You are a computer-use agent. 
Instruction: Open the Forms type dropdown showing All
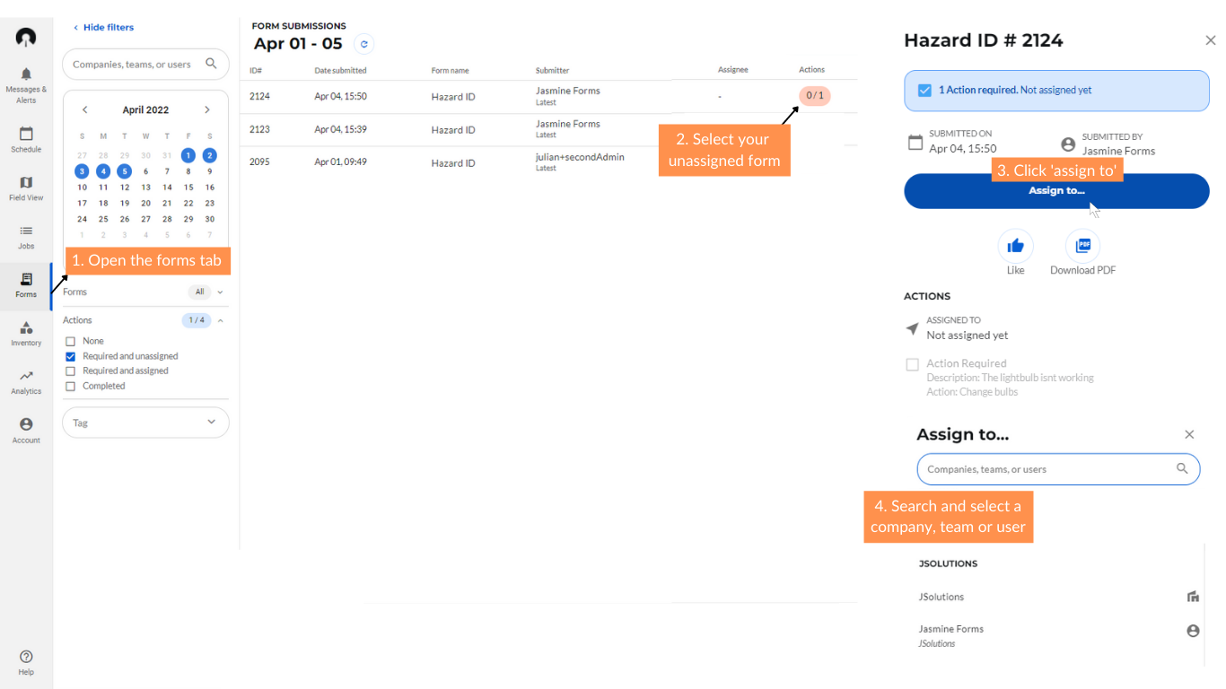[x=206, y=292]
